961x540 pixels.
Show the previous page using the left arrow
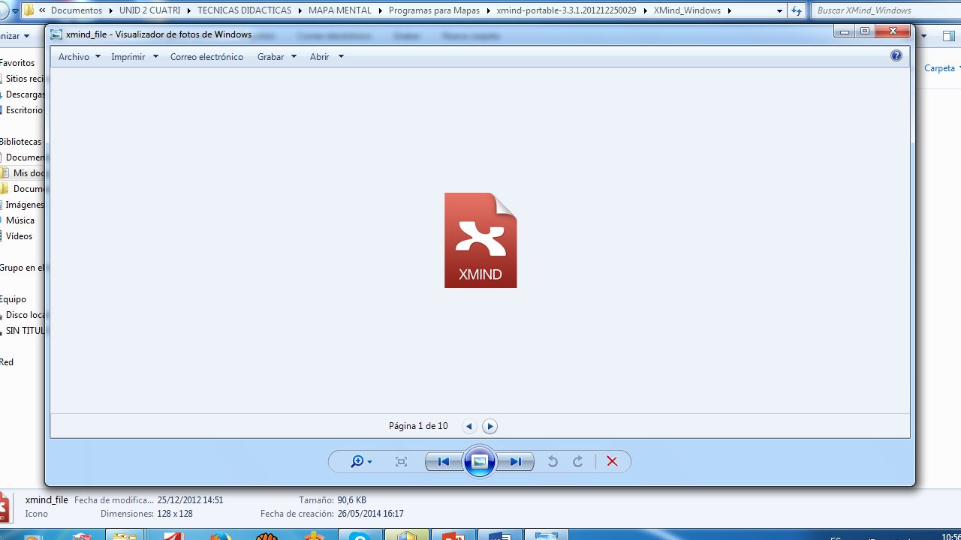469,426
